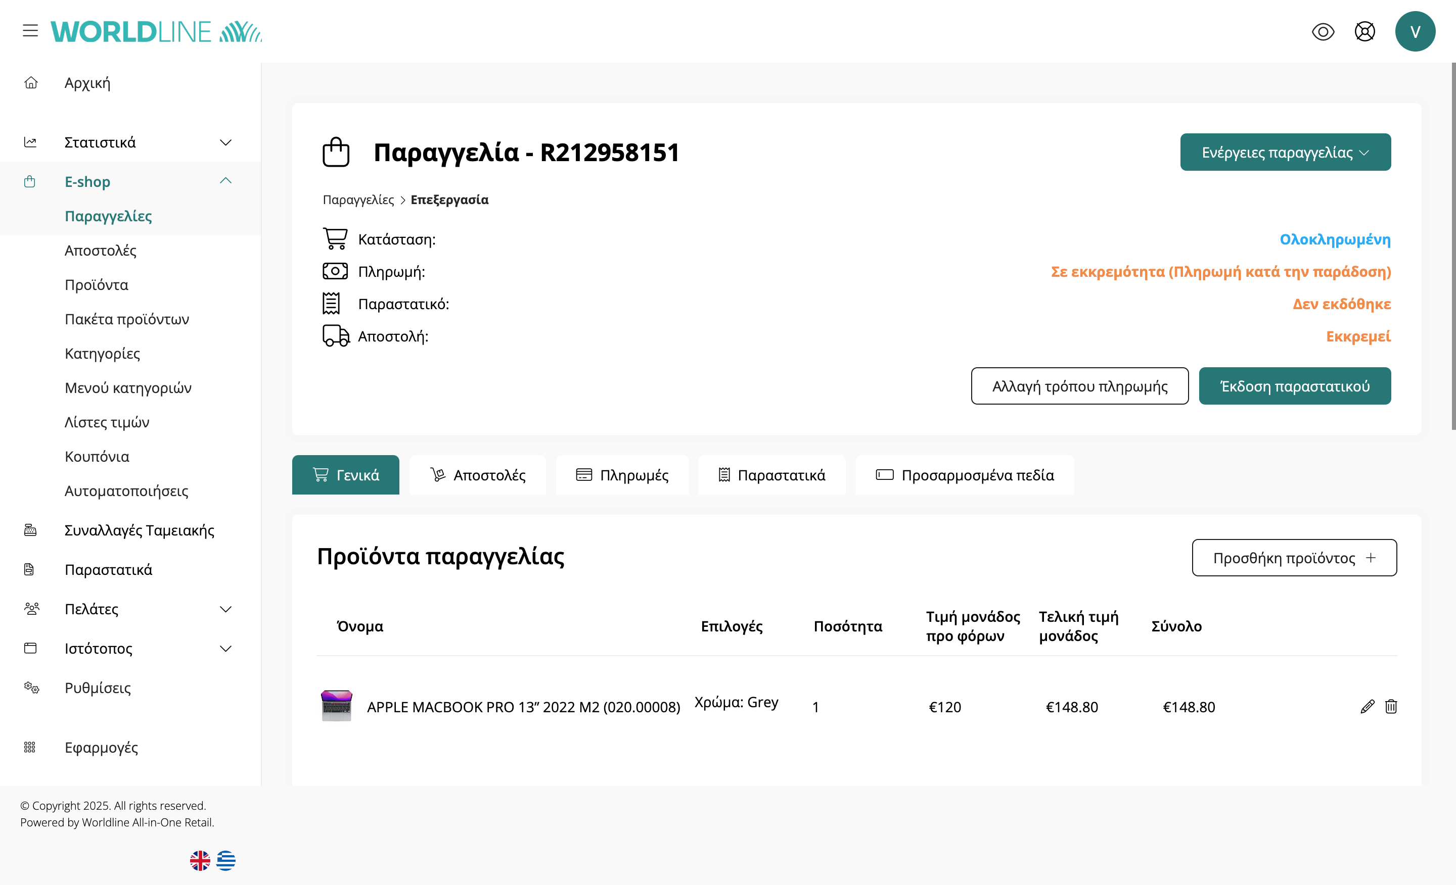Open the user avatar V menu

point(1415,31)
